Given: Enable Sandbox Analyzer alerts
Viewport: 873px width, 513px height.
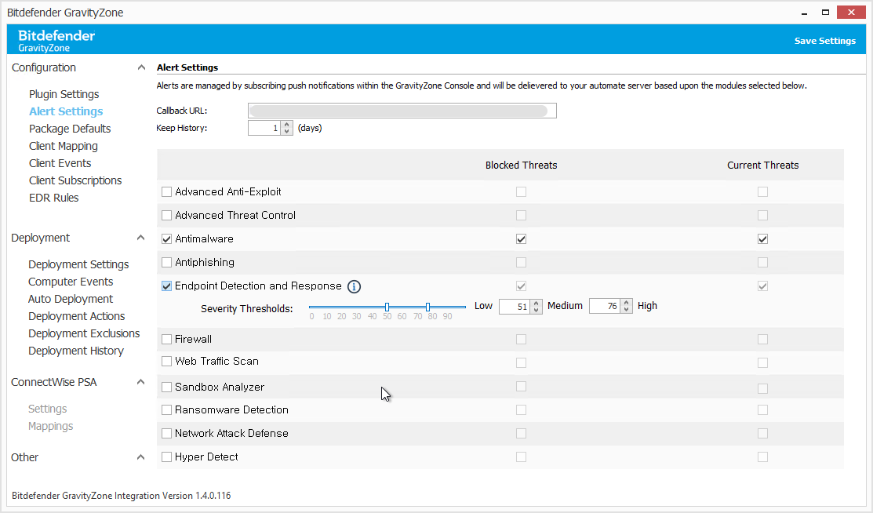Looking at the screenshot, I should pos(166,387).
